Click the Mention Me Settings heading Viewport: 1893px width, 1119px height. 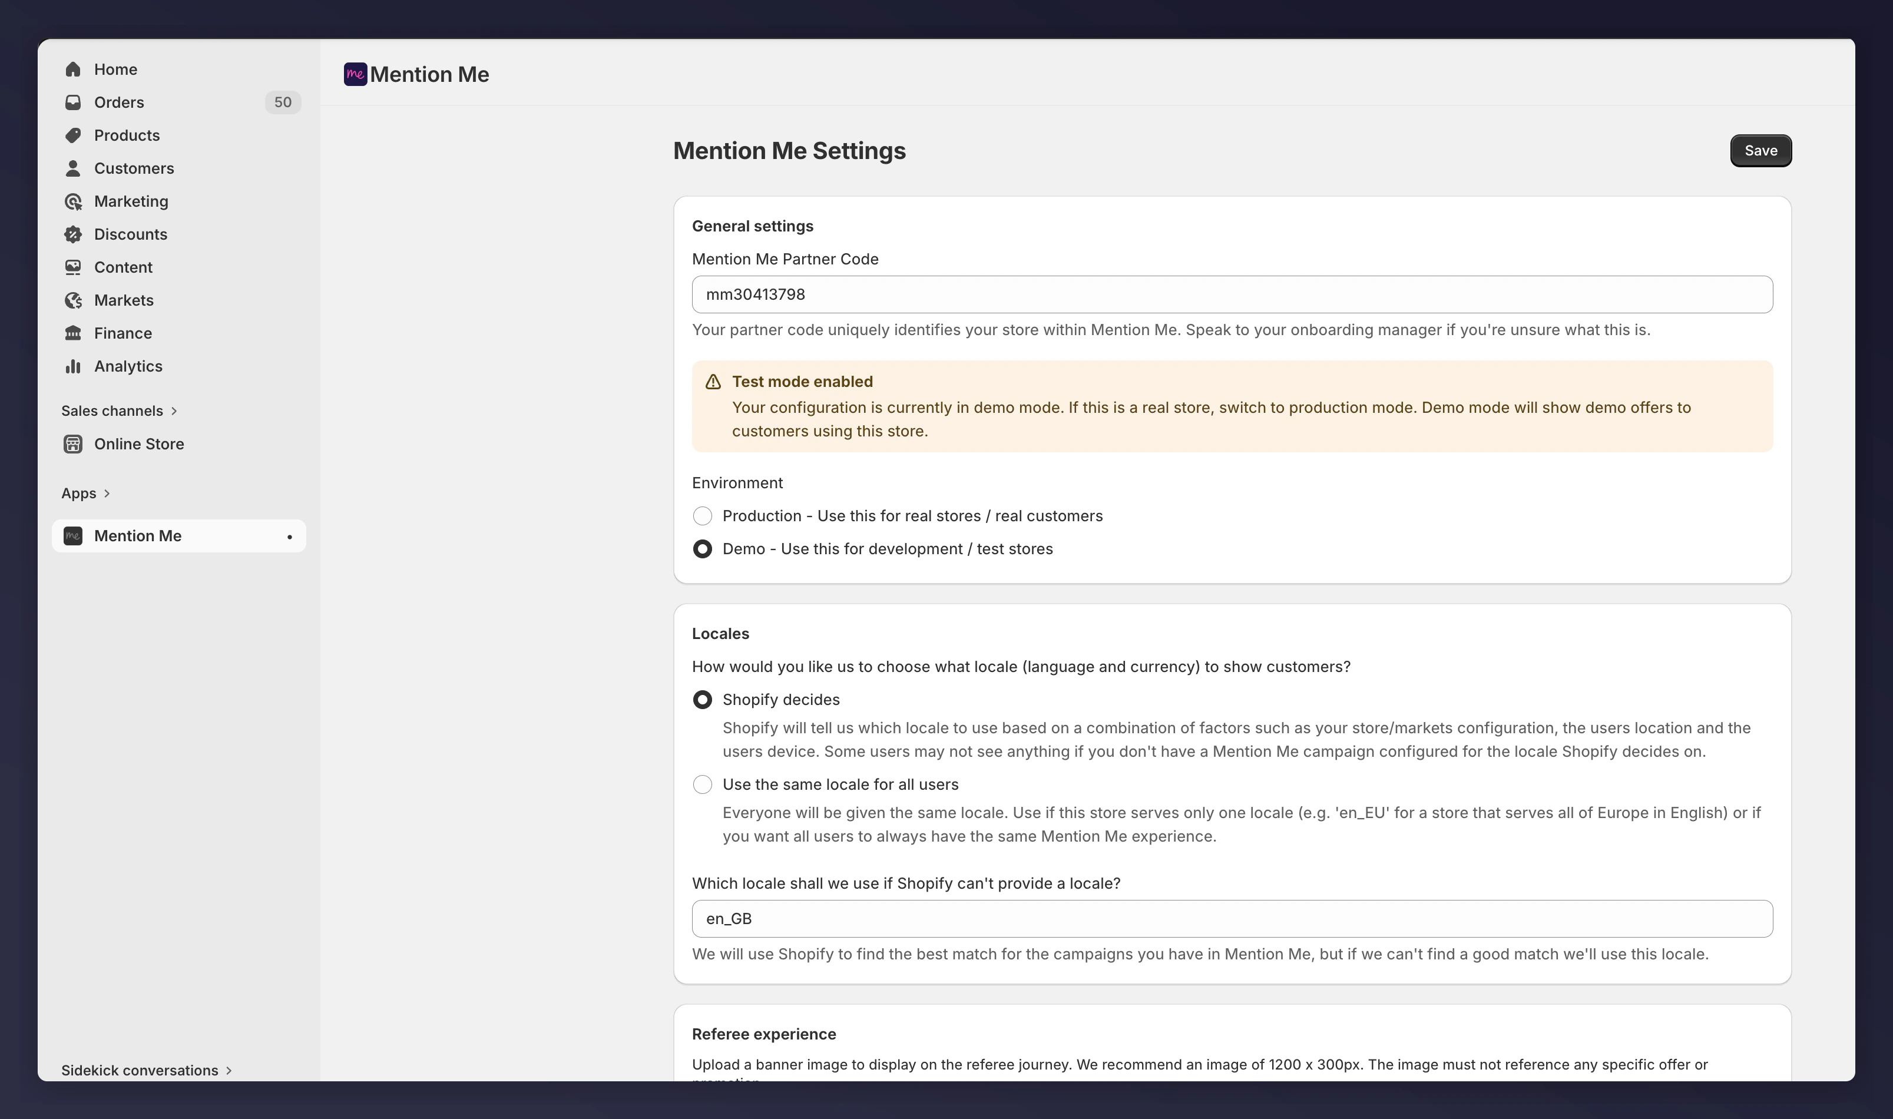tap(789, 151)
